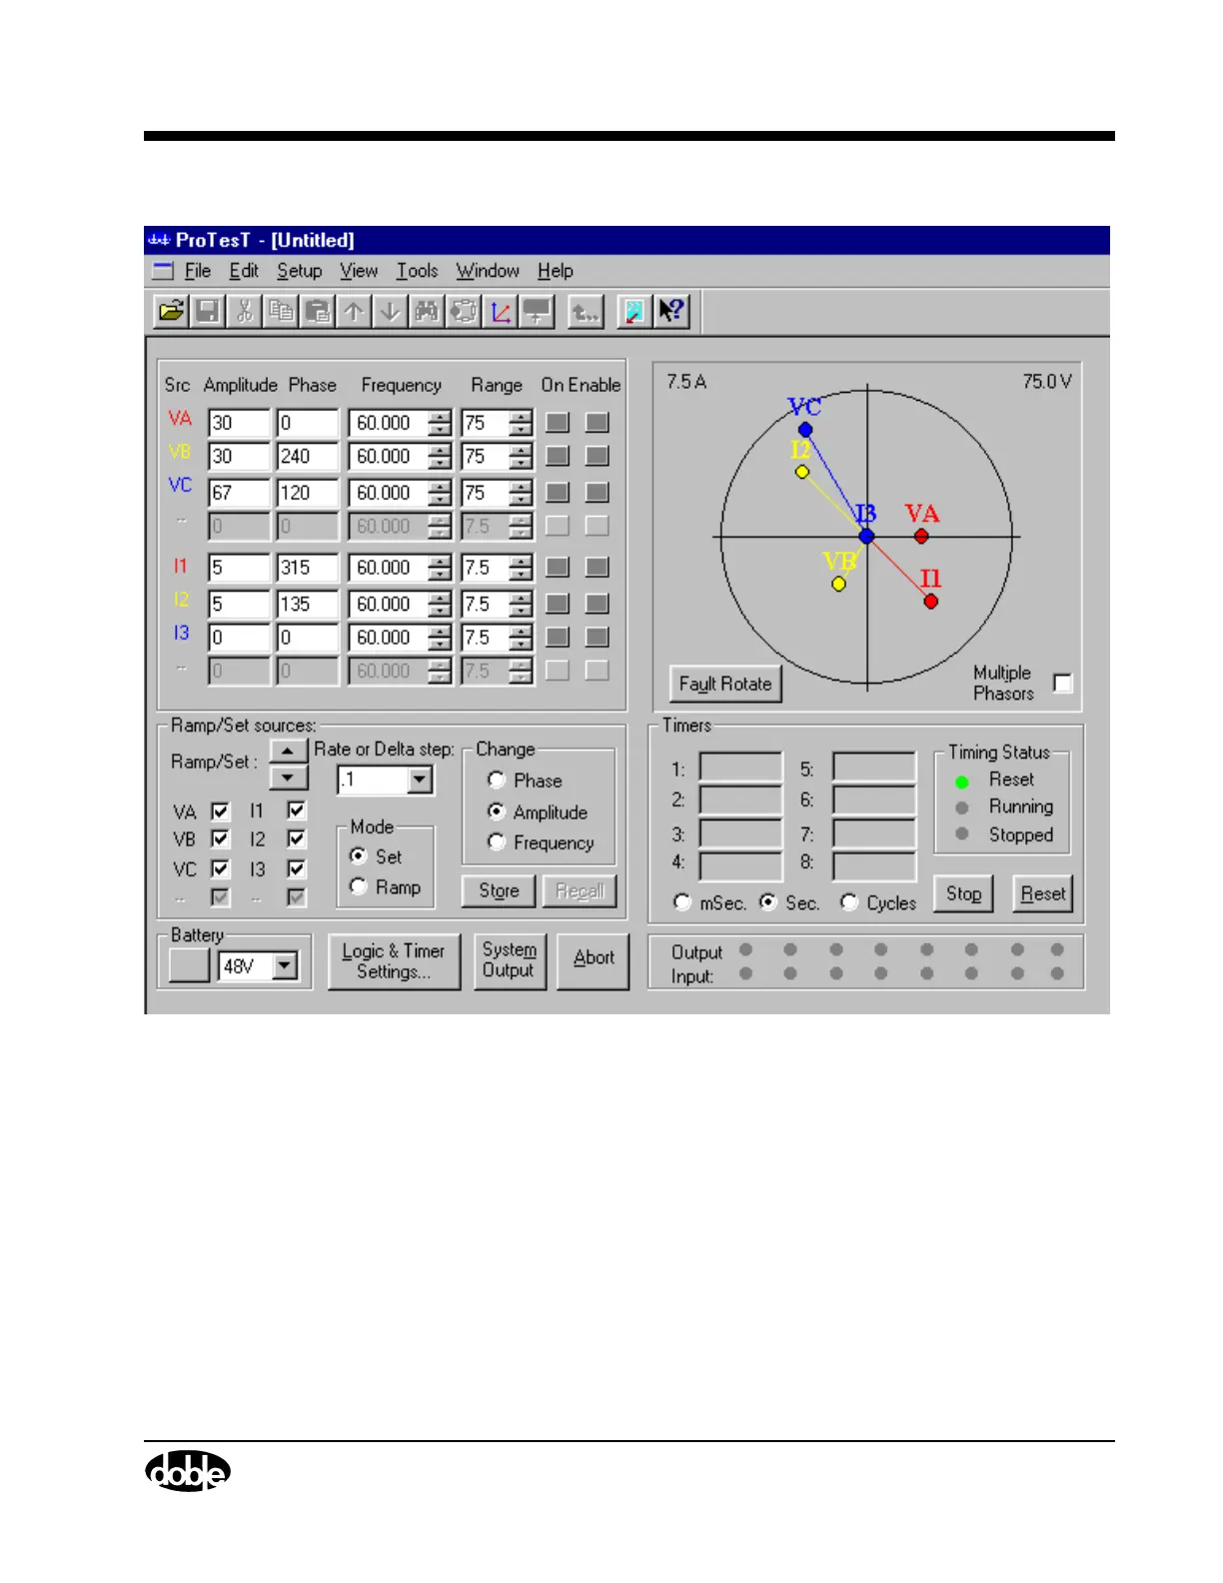The height and width of the screenshot is (1583, 1223).
Task: Click the VC amplitude field showing 67
Action: tap(239, 493)
